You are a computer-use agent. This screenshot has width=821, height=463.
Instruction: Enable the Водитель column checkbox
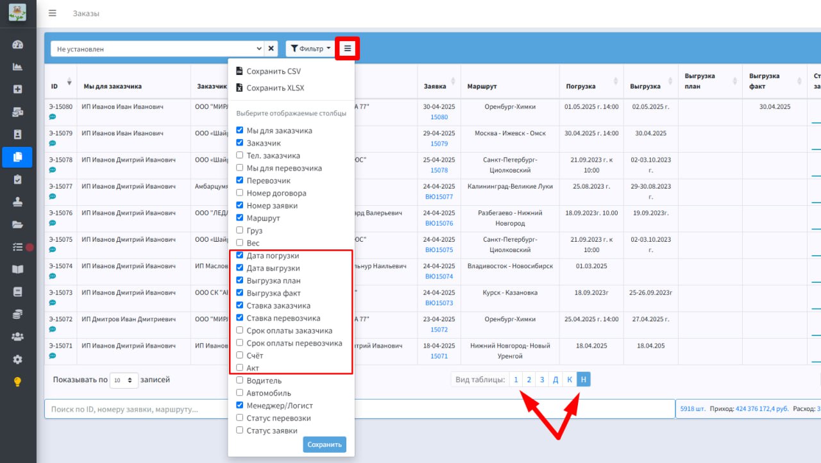pos(240,380)
